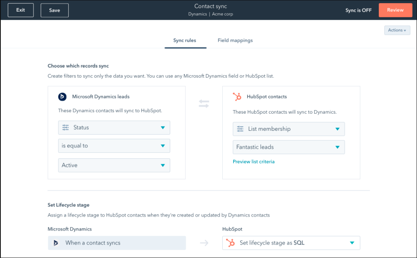Viewport: 417px width, 258px height.
Task: Click the filter icon beside List membership
Action: point(240,128)
